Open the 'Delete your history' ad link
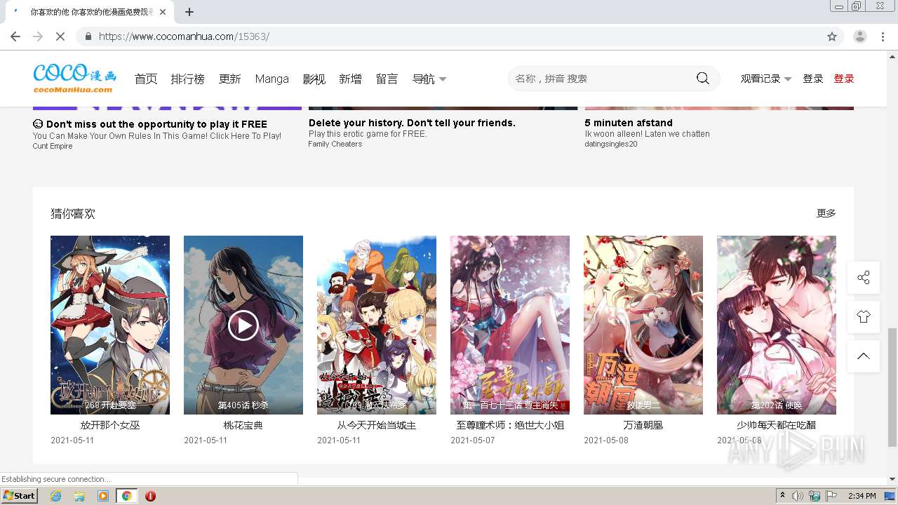The height and width of the screenshot is (505, 898). [412, 123]
